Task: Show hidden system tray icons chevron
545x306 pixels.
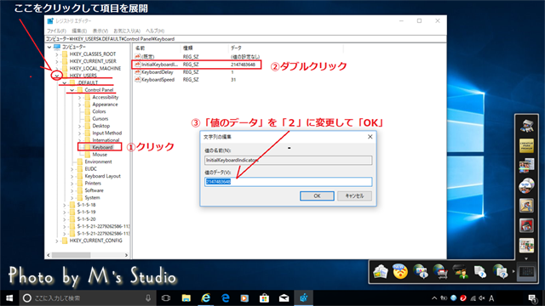Action: (434, 298)
